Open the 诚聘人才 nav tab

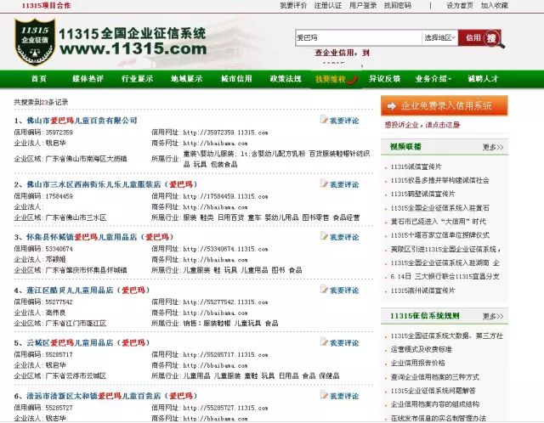tap(483, 79)
